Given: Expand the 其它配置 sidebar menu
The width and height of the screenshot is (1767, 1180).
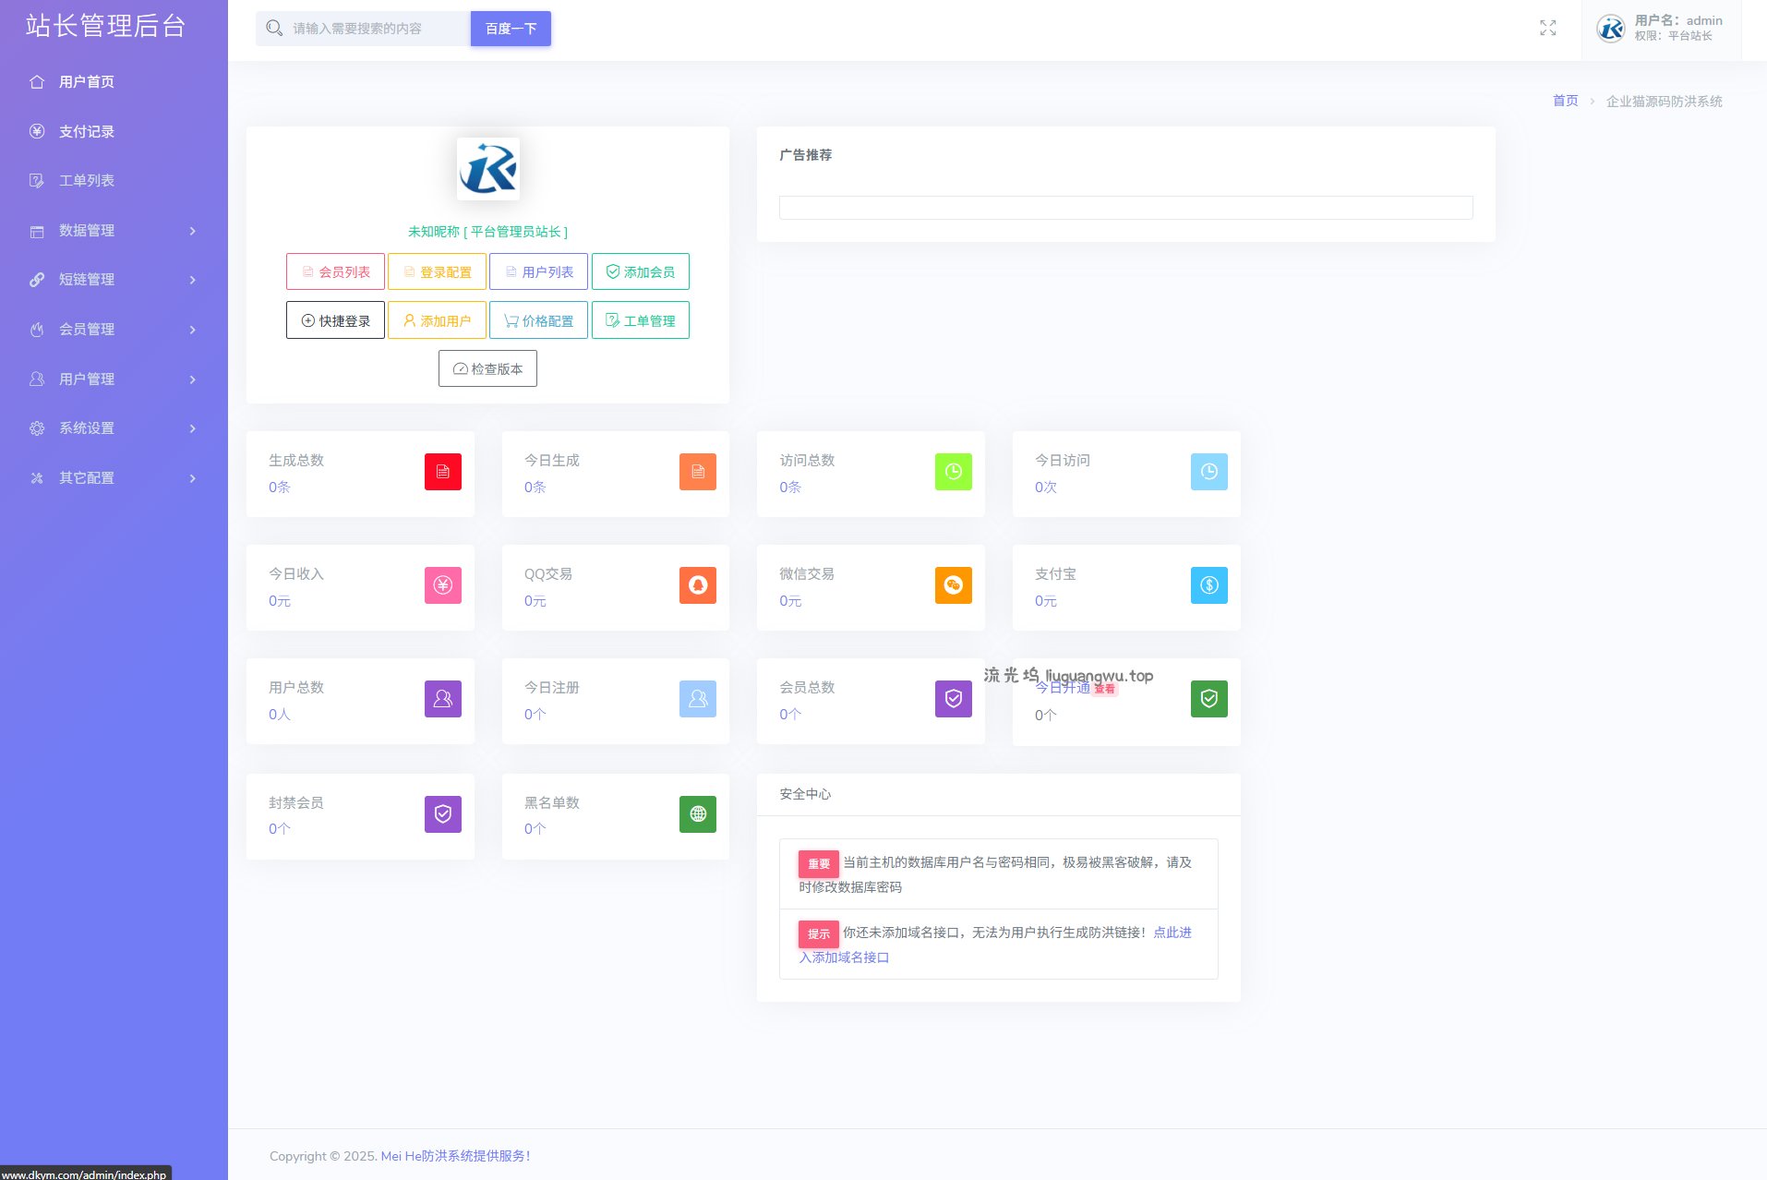Looking at the screenshot, I should point(113,478).
